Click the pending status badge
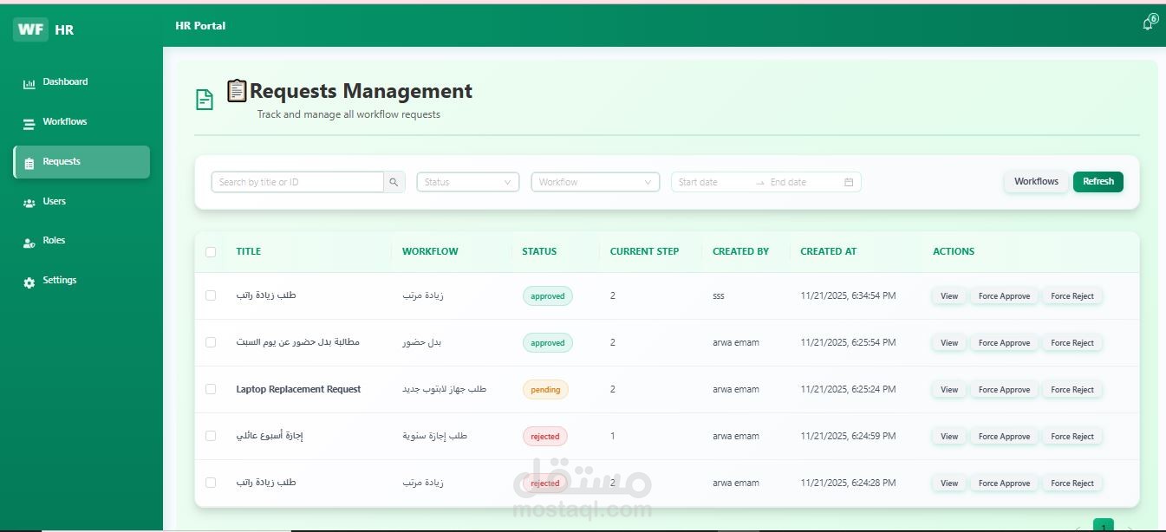Screen dimensions: 1166x532 click(x=545, y=390)
